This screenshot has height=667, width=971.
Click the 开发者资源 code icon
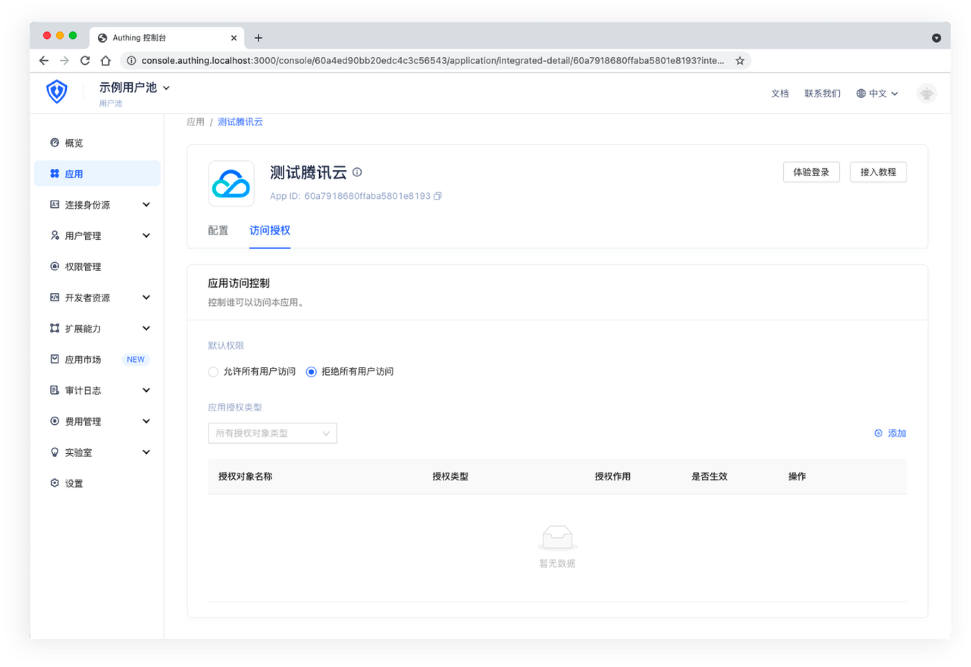point(55,297)
